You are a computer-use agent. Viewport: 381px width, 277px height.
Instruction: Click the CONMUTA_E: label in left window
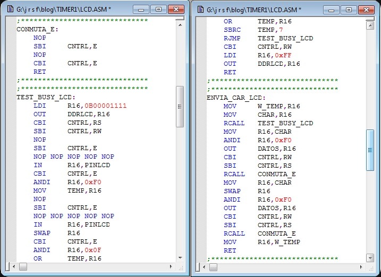tap(37, 29)
